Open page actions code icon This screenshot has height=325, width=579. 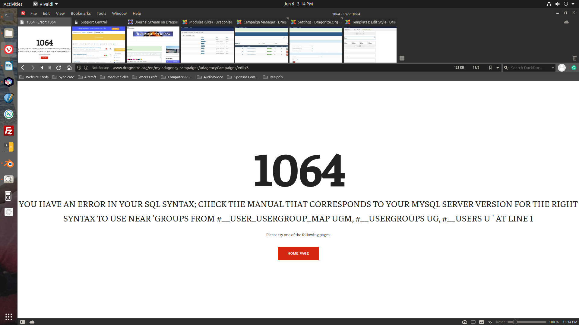[x=490, y=322]
